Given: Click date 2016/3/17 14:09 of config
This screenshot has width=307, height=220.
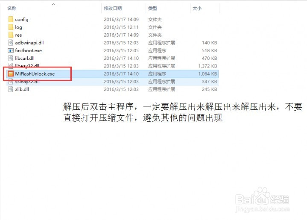Looking at the screenshot, I should 121,19.
